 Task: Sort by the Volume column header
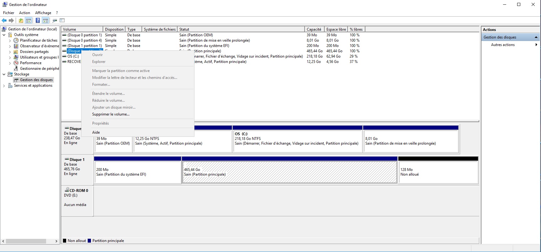click(82, 29)
